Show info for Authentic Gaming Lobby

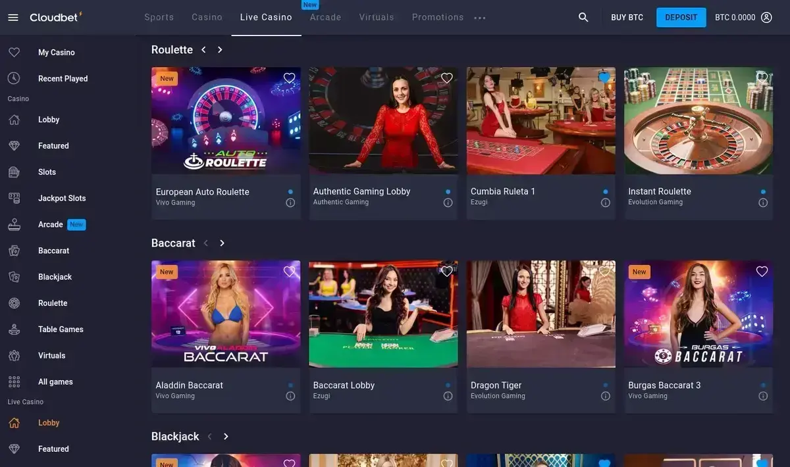[448, 203]
